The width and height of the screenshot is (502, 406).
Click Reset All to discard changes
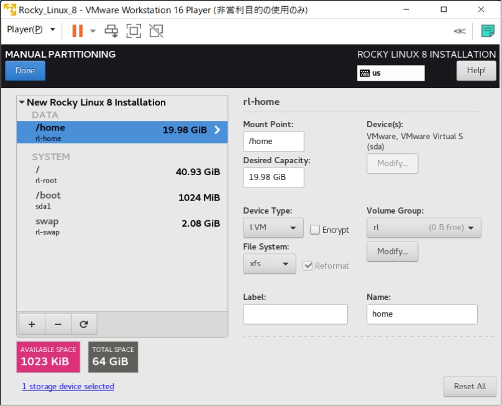click(x=470, y=386)
